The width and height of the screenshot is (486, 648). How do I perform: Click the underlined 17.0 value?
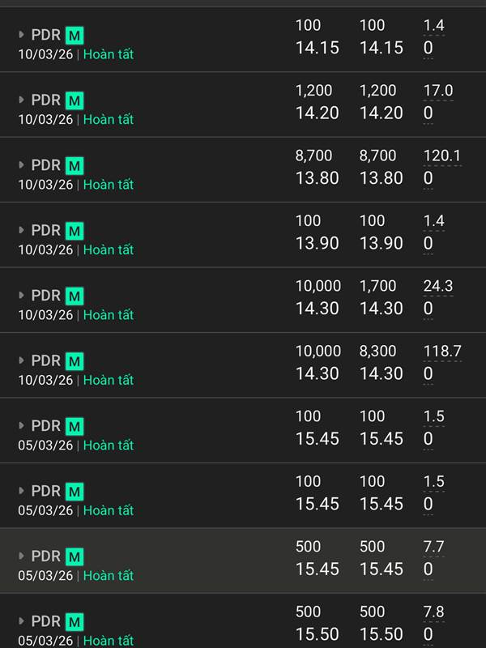[438, 91]
